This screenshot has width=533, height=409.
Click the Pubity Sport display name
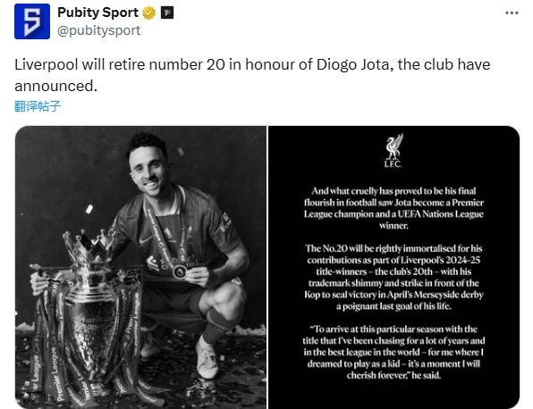97,13
